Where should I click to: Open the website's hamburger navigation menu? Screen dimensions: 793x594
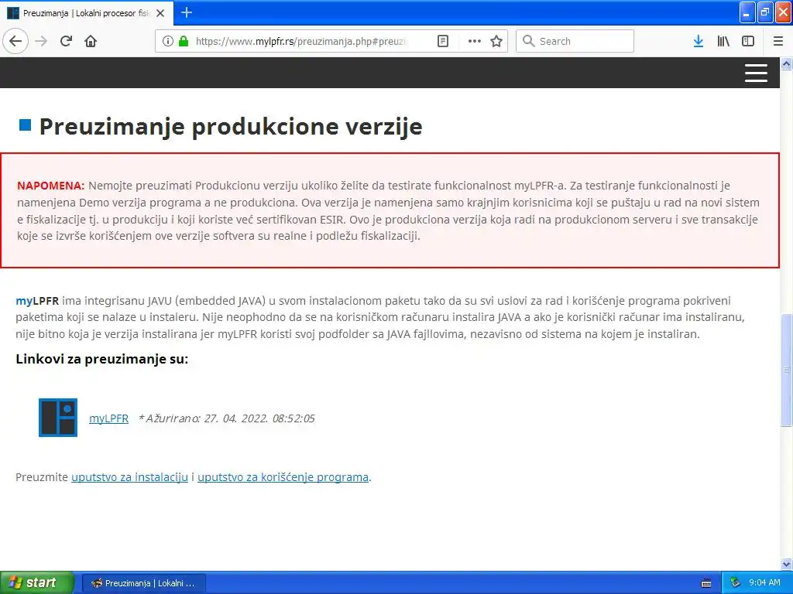756,73
